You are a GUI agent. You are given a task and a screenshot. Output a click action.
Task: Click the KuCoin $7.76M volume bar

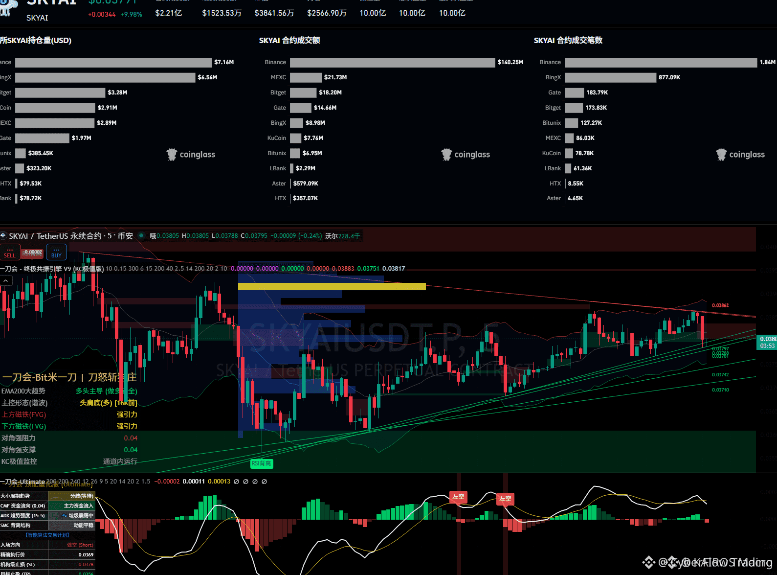pyautogui.click(x=295, y=138)
